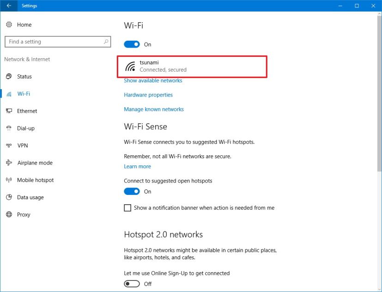The height and width of the screenshot is (292, 382).
Task: Select the Ethernet section
Action: [x=27, y=111]
